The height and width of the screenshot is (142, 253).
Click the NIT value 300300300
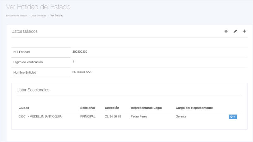coord(80,52)
